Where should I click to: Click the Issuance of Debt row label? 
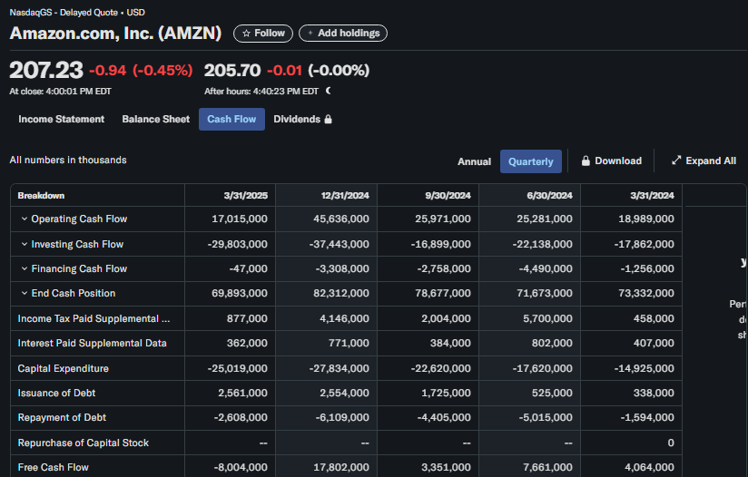56,394
